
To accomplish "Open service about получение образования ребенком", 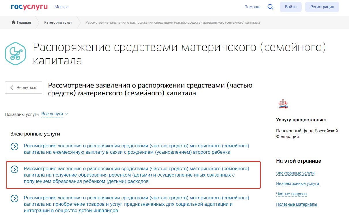I will point(136,175).
